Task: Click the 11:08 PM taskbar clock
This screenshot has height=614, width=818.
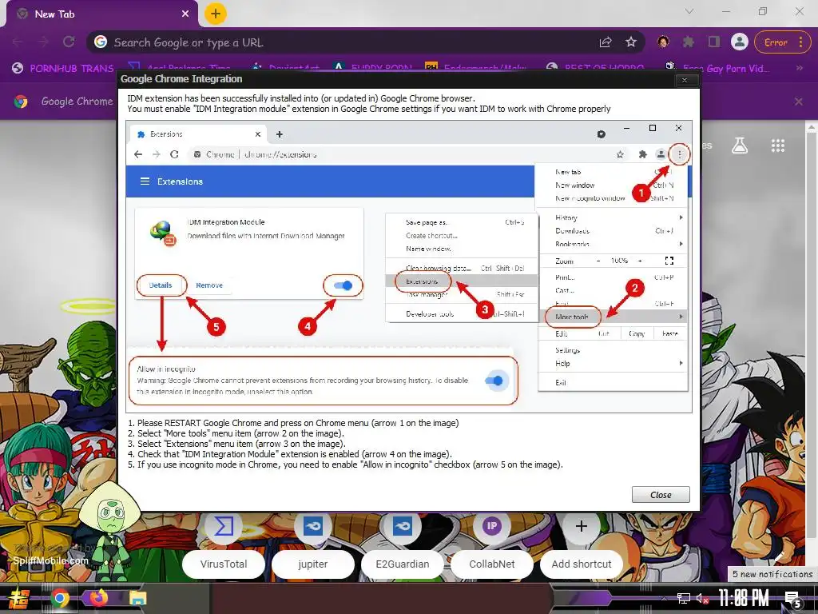Action: (x=744, y=598)
